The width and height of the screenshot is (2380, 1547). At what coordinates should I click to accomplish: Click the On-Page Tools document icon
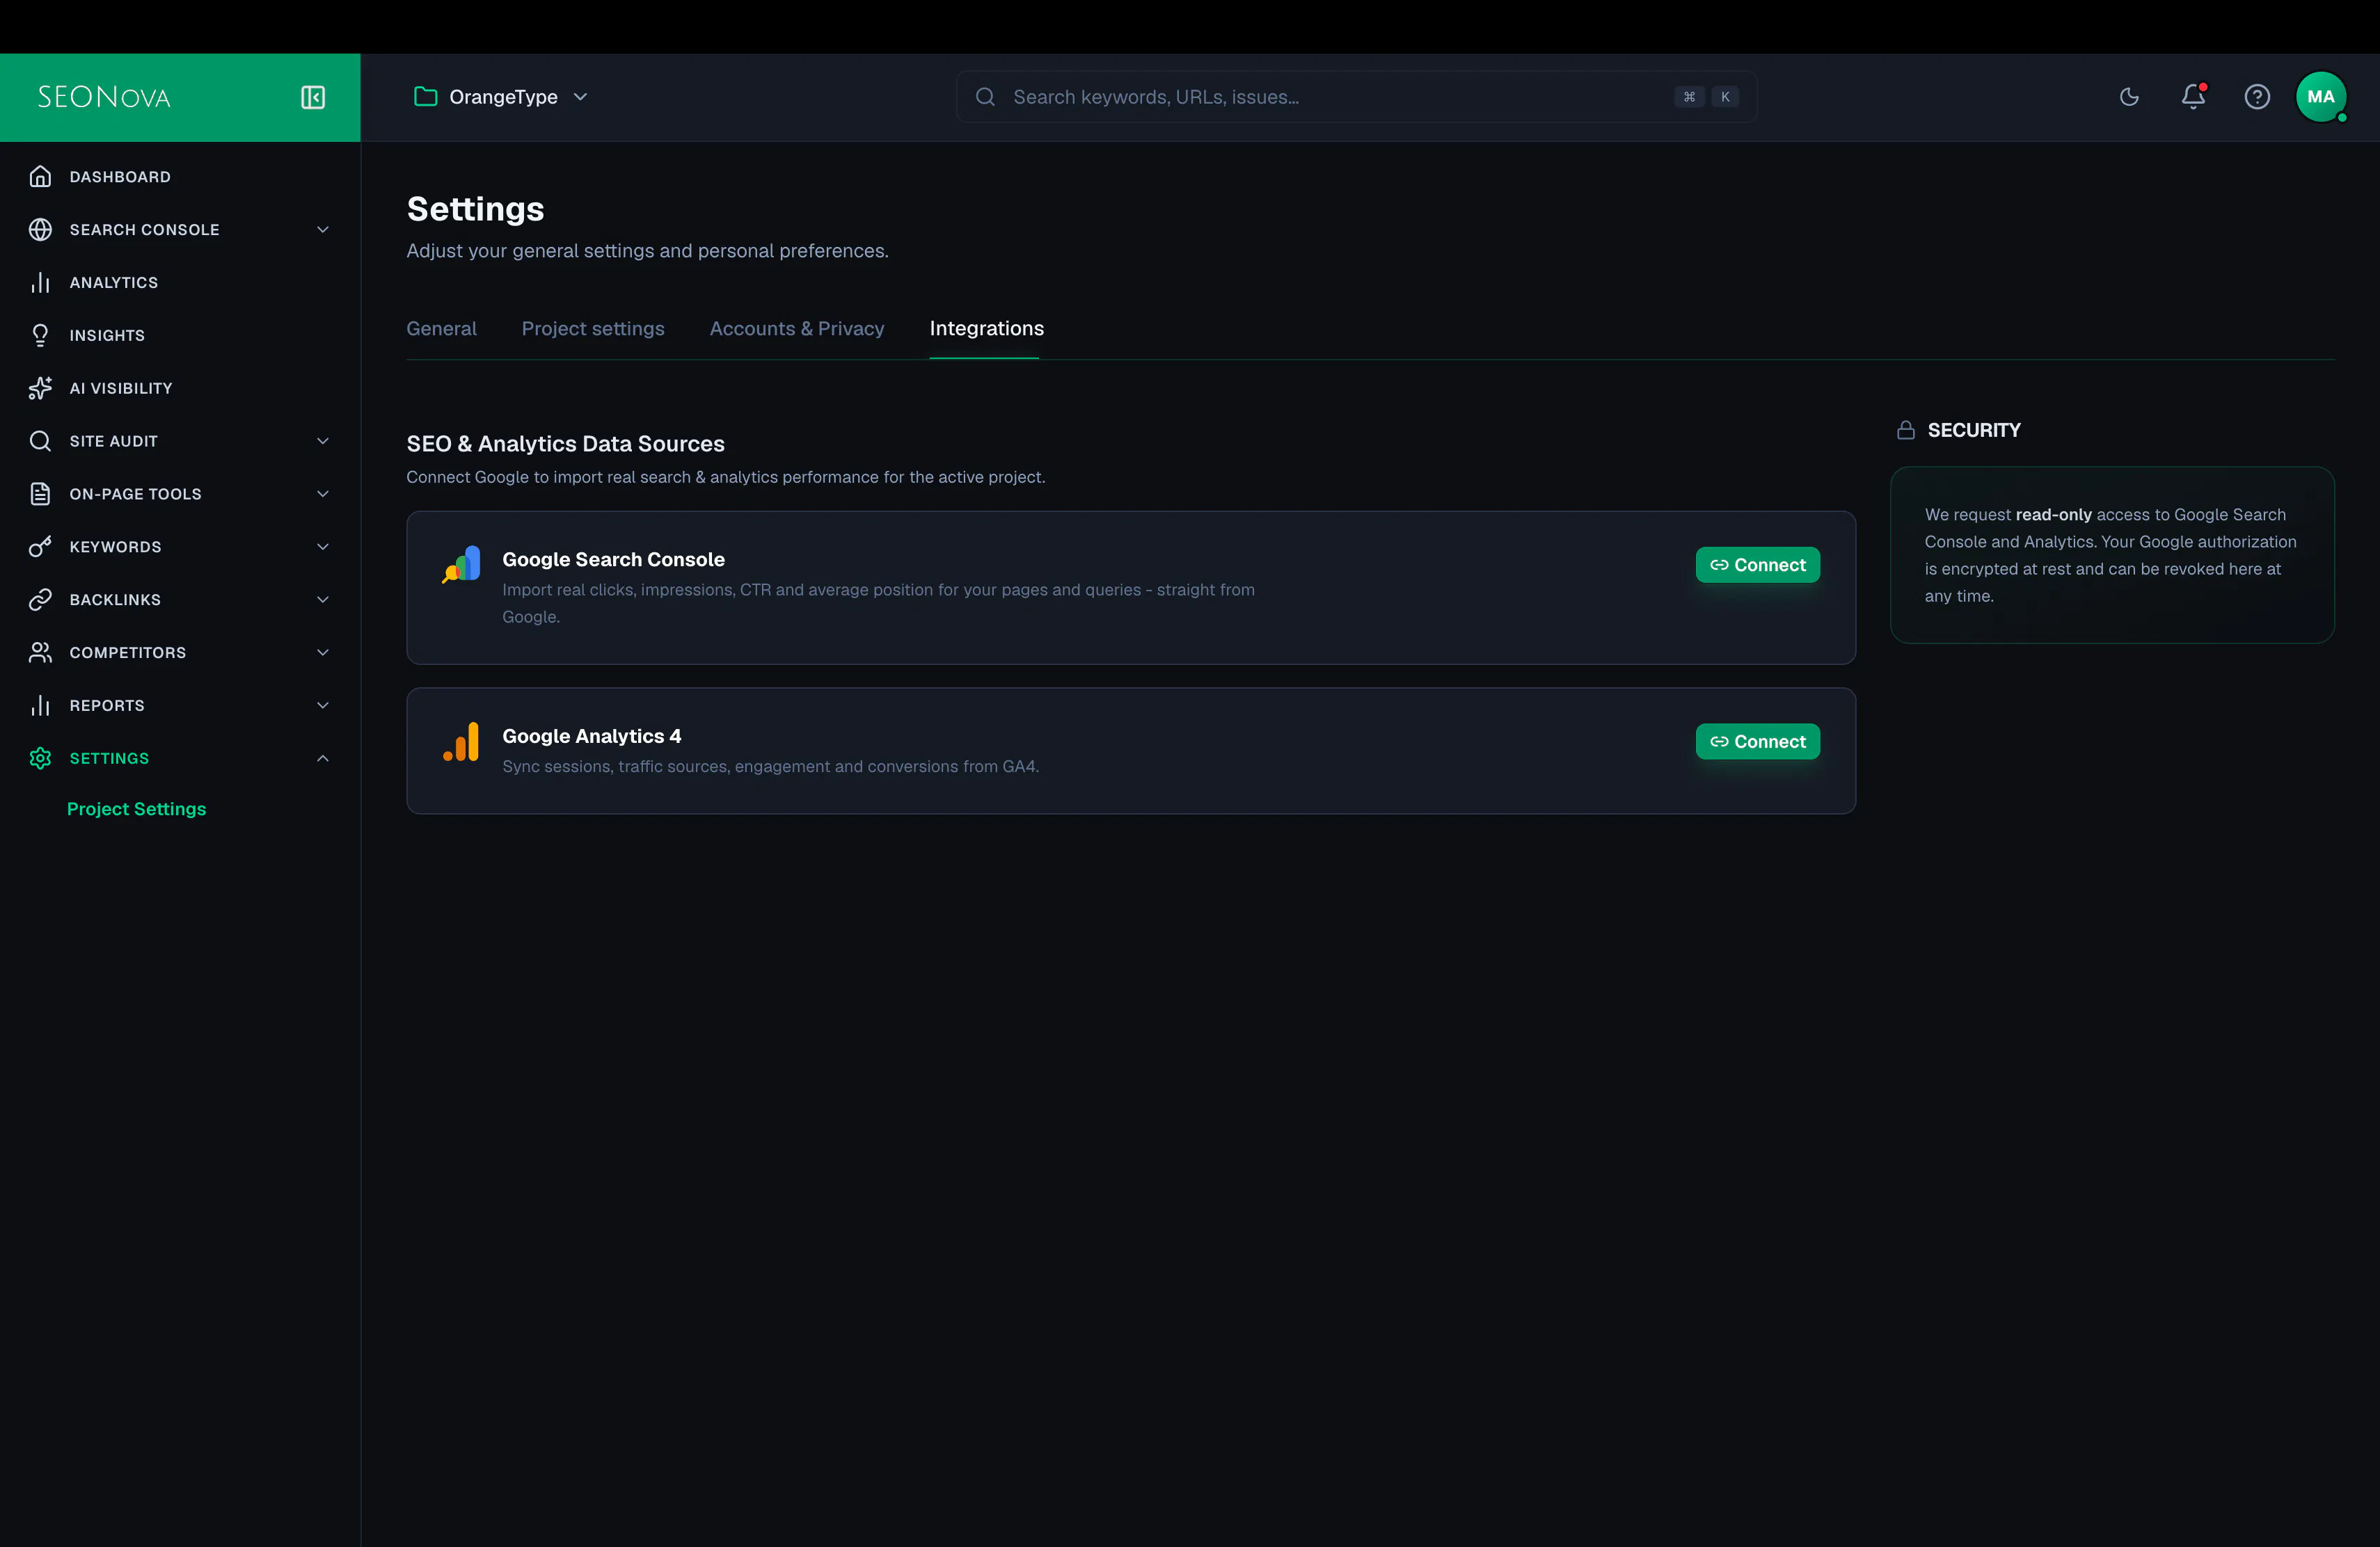40,495
